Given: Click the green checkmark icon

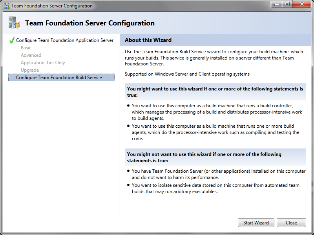Looking at the screenshot, I should pos(12,40).
